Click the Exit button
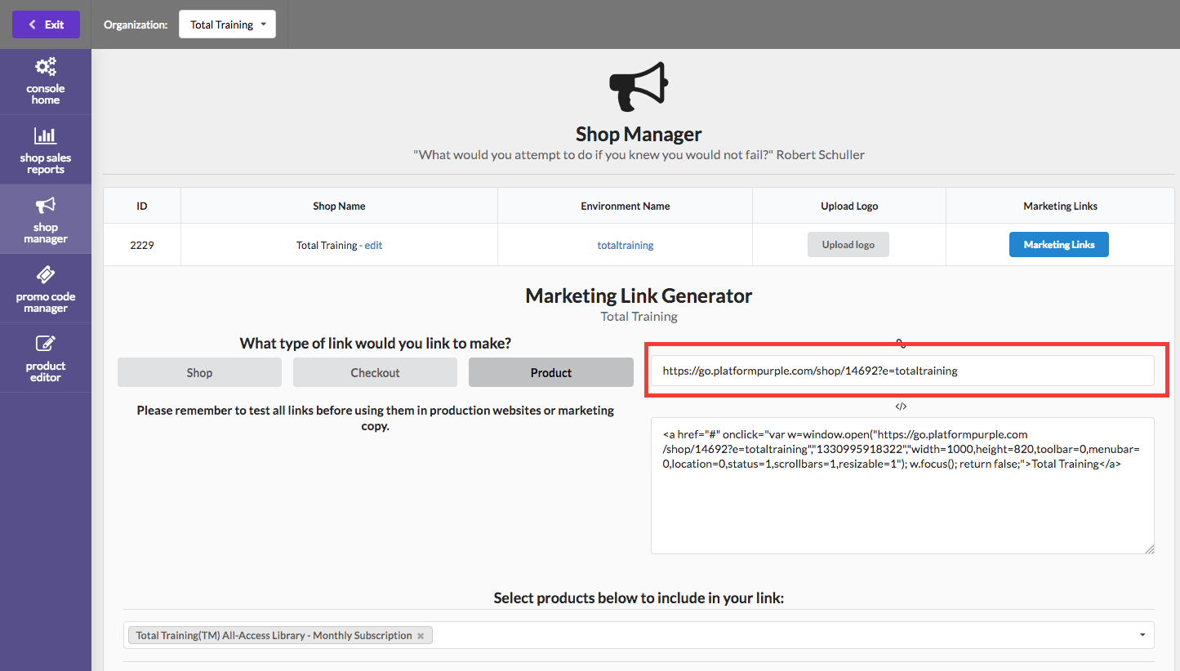 click(46, 24)
